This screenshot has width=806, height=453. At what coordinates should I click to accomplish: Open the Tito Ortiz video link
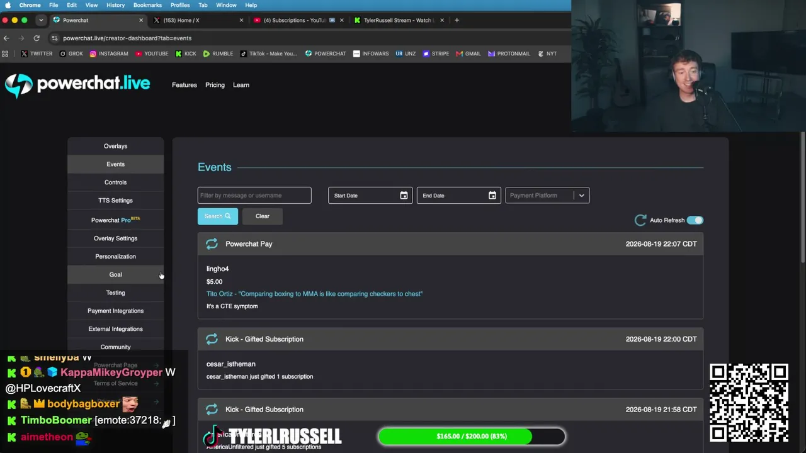(x=314, y=294)
